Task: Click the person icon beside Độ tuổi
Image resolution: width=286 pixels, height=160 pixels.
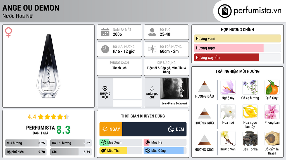Action: (152, 32)
